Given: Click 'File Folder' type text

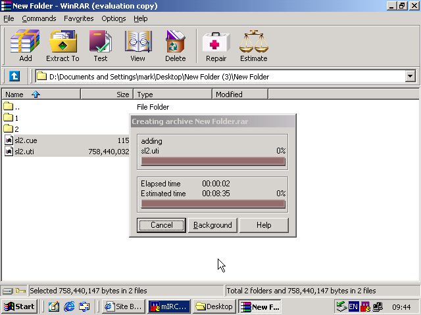Looking at the screenshot, I should pos(153,107).
